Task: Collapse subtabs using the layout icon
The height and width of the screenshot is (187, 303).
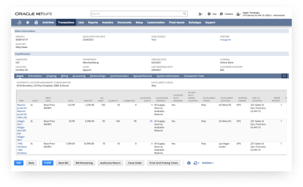Action: [284, 76]
